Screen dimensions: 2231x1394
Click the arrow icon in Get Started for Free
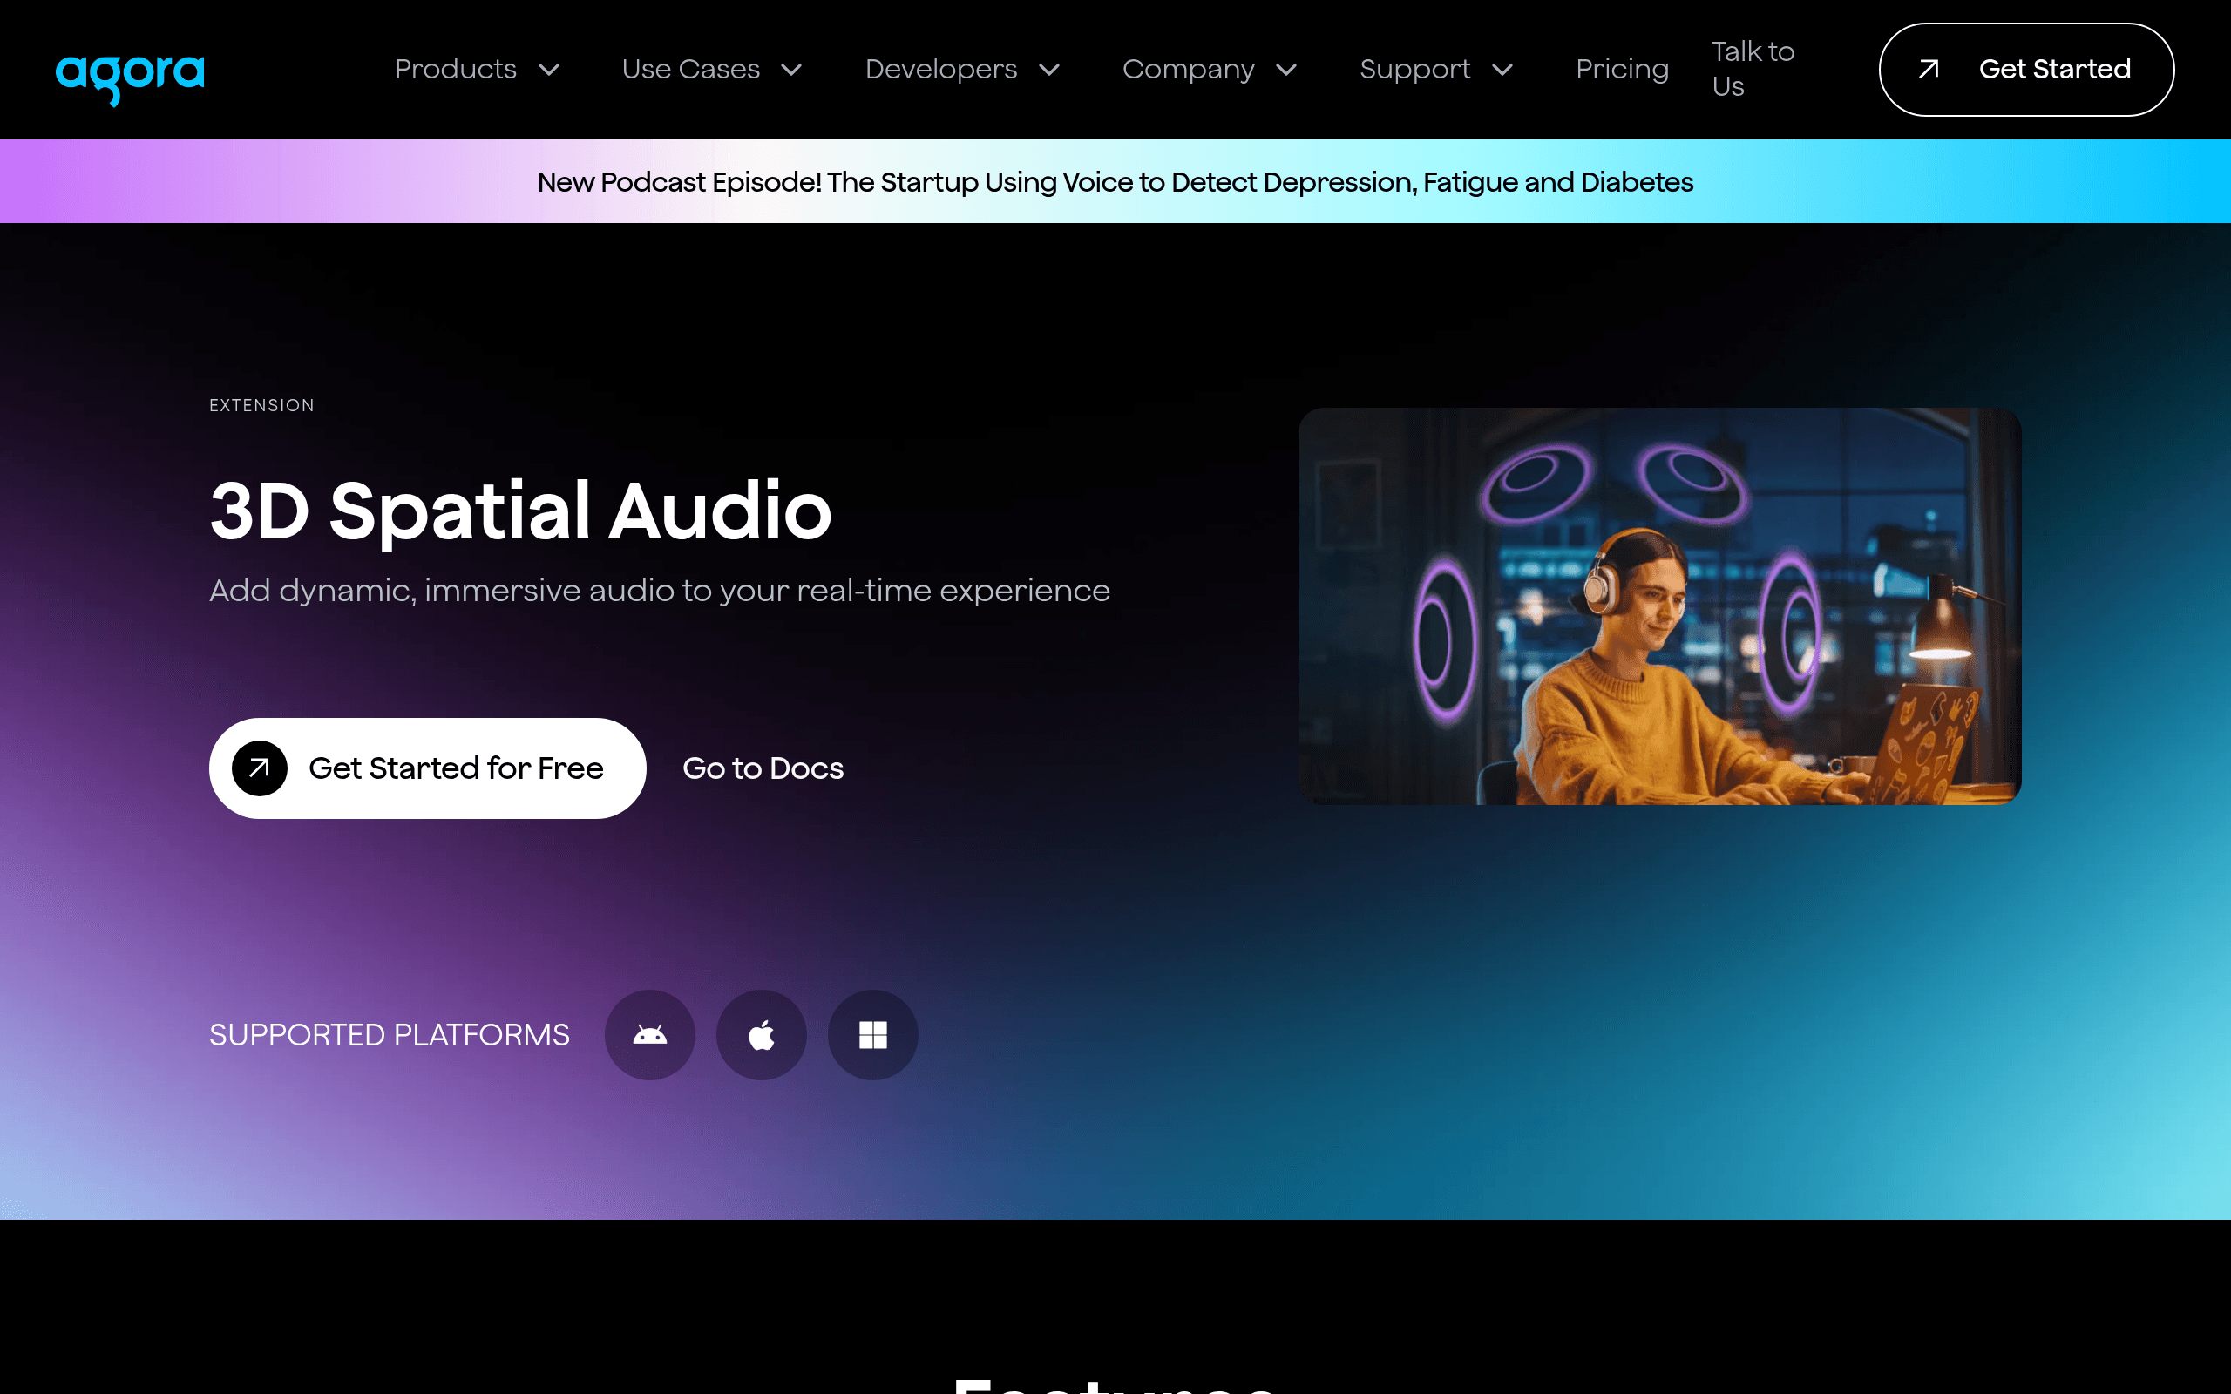click(x=260, y=768)
